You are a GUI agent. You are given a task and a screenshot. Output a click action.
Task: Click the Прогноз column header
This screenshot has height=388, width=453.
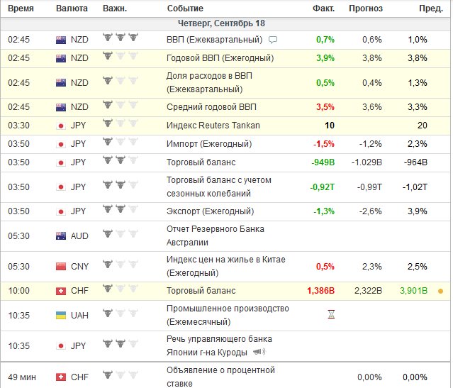point(366,9)
